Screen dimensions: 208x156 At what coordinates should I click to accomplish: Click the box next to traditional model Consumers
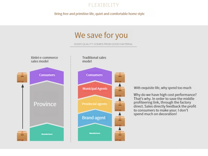click(x=120, y=77)
